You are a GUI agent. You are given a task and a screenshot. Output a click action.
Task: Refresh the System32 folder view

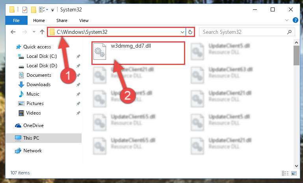190,32
